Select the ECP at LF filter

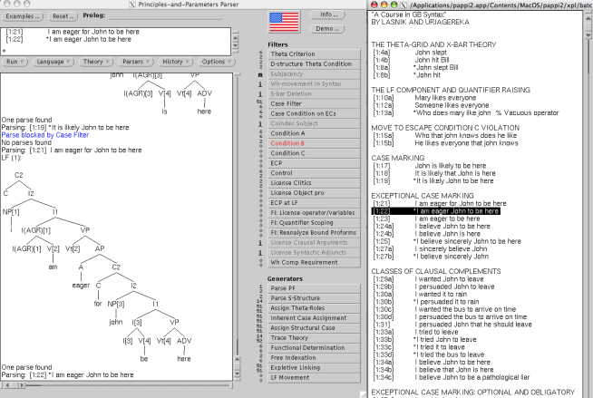pos(314,202)
